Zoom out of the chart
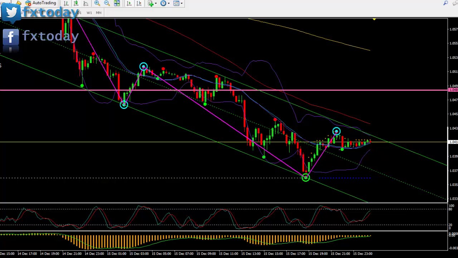The height and width of the screenshot is (258, 458). click(x=107, y=3)
